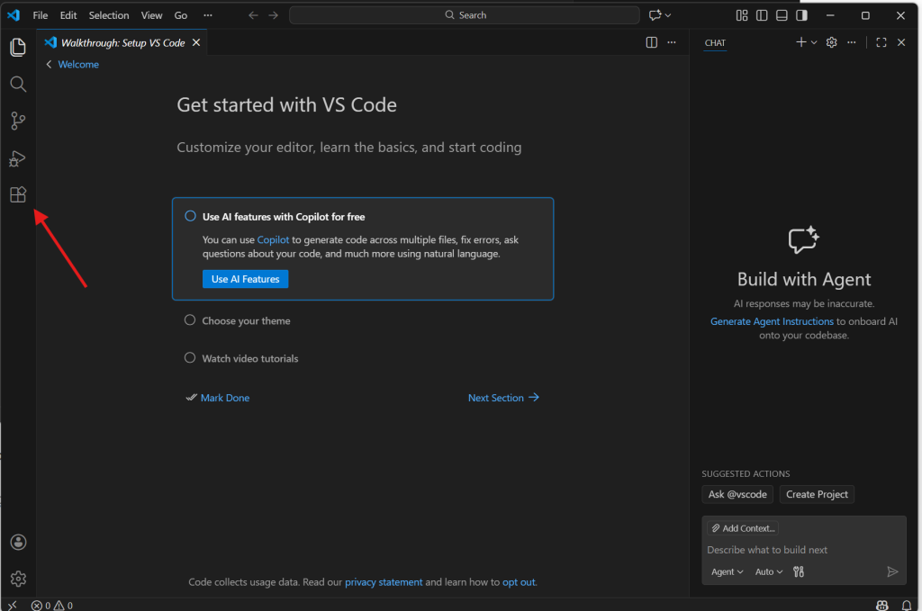Open the Auto model picker dropdown
The image size is (922, 611).
pyautogui.click(x=768, y=571)
